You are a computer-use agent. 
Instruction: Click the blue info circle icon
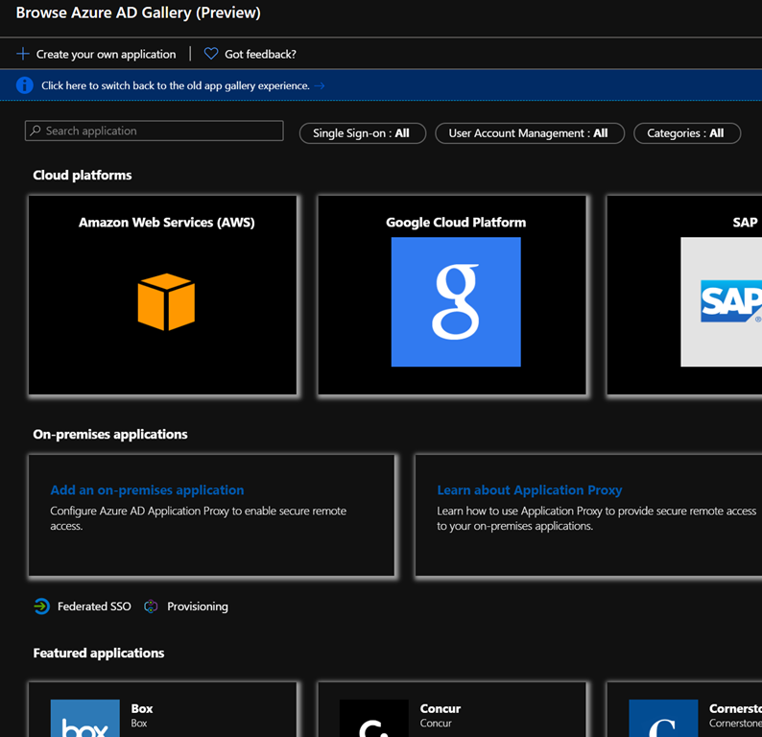coord(25,85)
